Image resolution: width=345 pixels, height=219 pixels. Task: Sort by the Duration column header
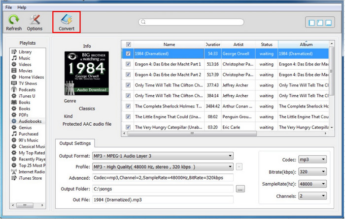click(213, 45)
